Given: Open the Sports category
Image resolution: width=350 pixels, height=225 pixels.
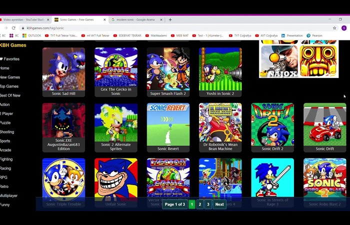Looking at the screenshot, I should 5,141.
